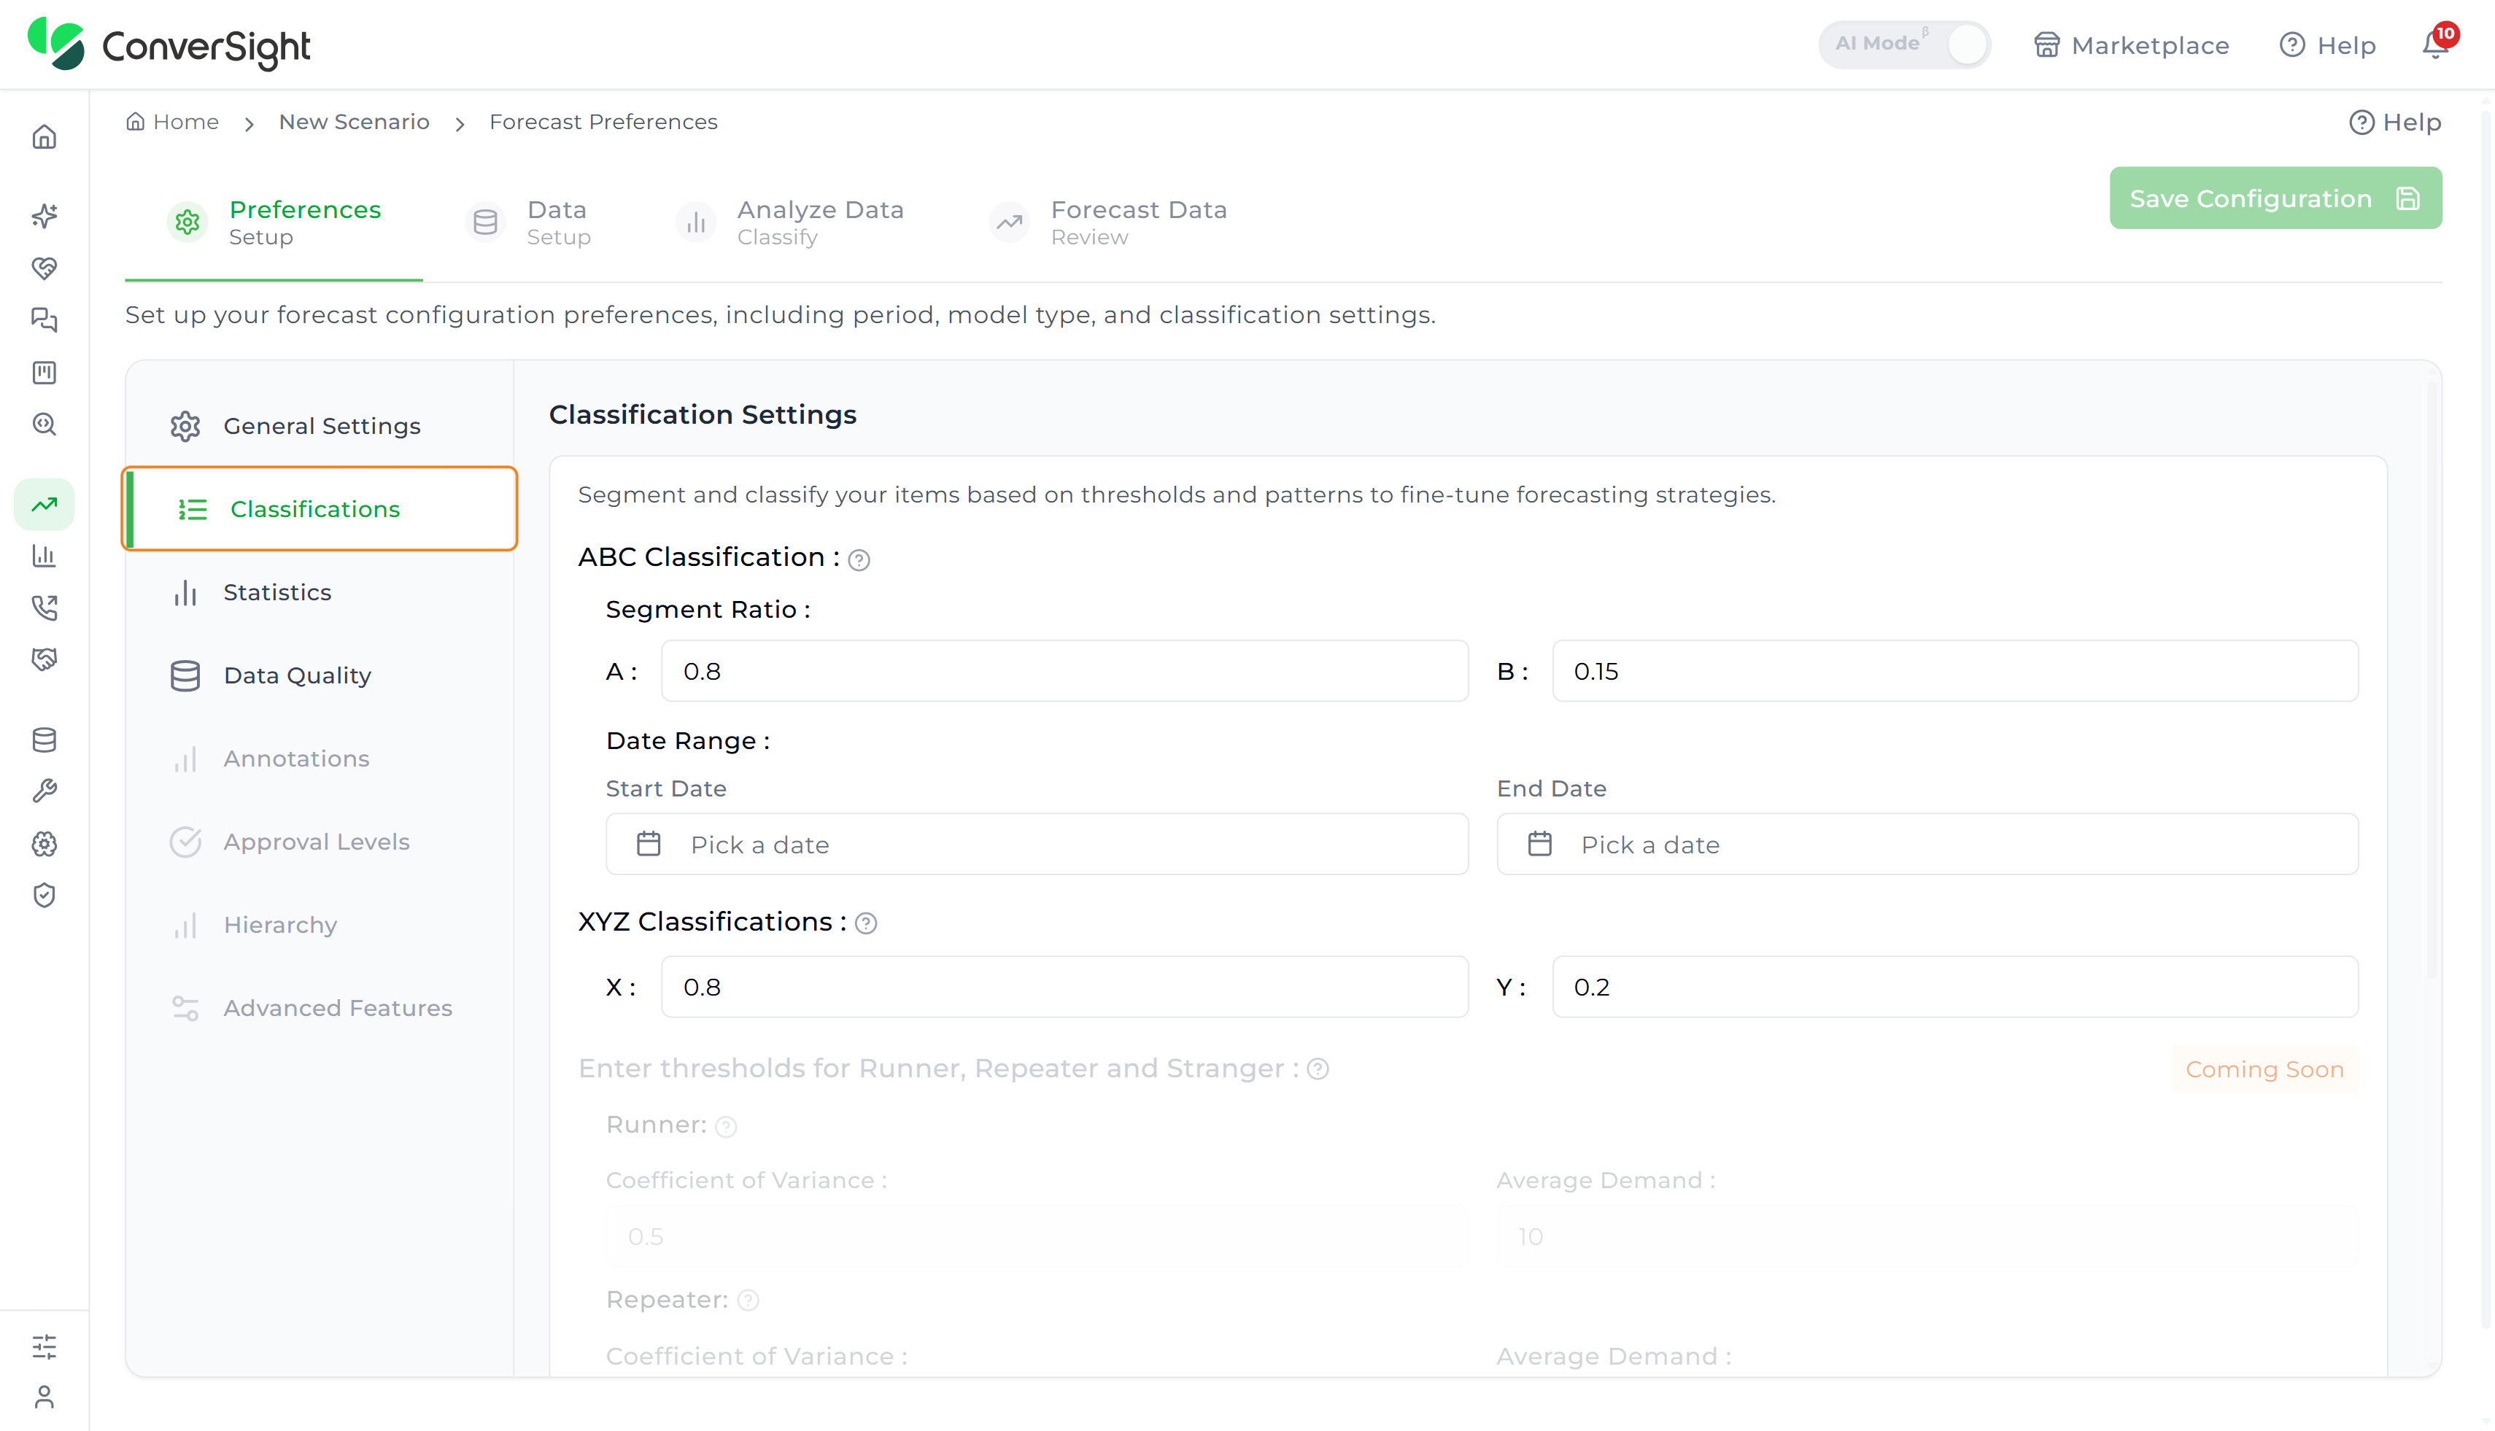Click the Home breadcrumb link
2495x1431 pixels.
pyautogui.click(x=173, y=122)
